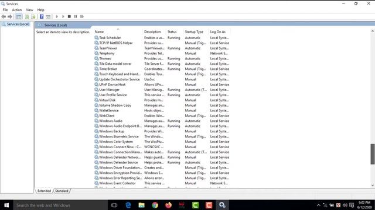Click the scroll-down arrow of the services list

(373, 185)
